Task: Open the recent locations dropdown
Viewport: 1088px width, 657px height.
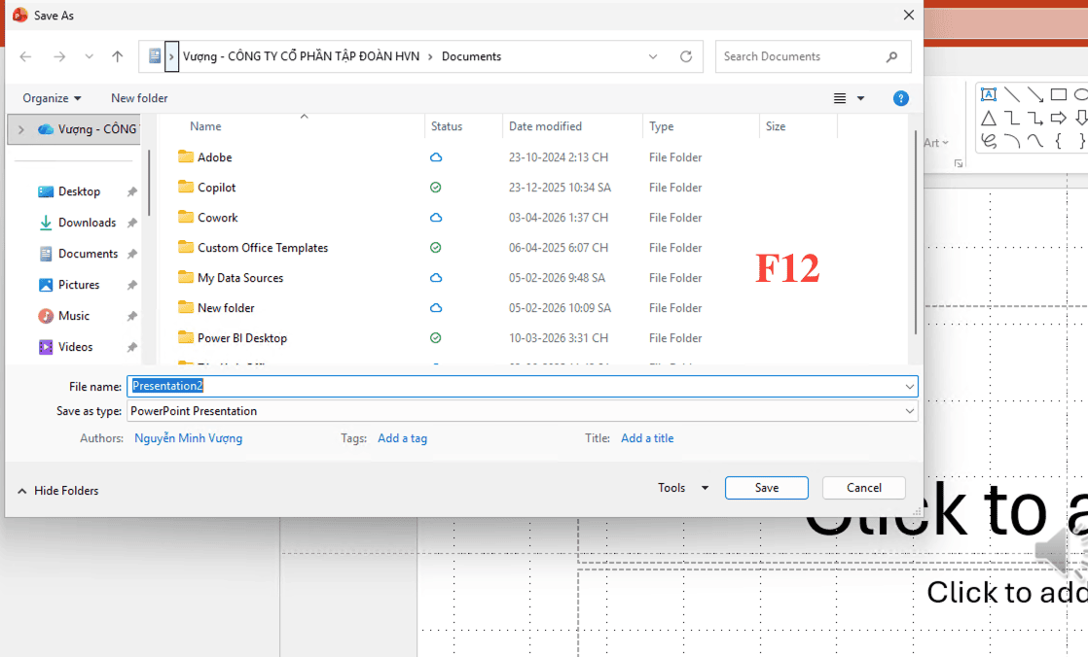Action: (89, 56)
